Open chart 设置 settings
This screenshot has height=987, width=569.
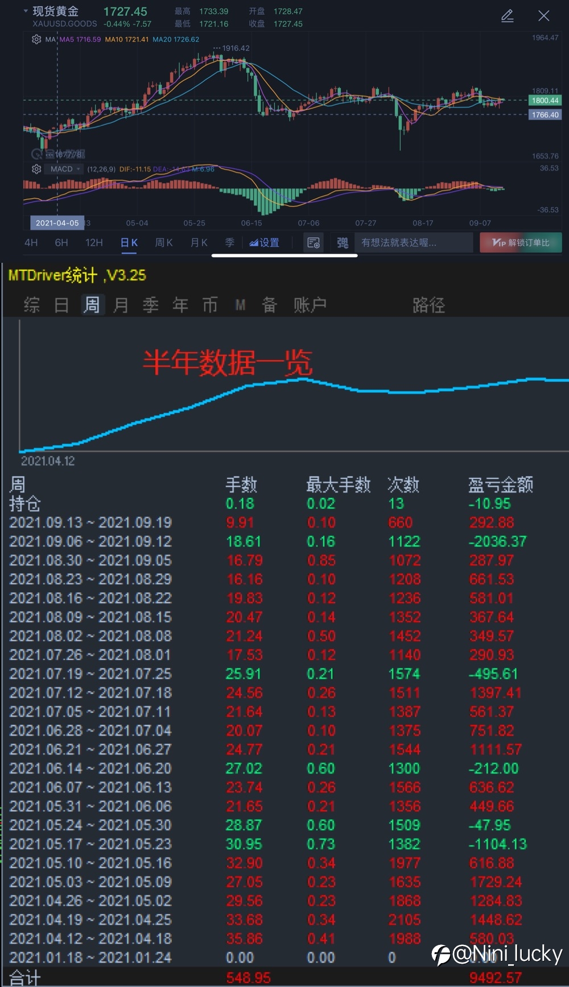tap(265, 243)
